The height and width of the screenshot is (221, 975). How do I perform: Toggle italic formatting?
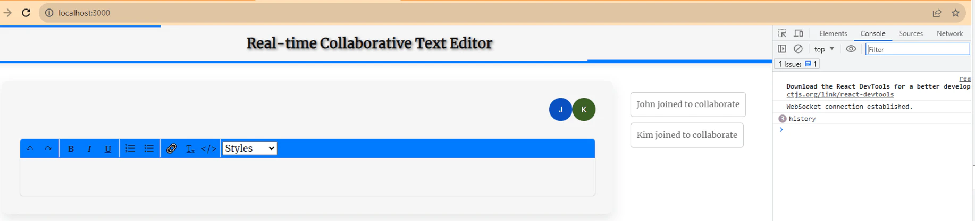(89, 149)
